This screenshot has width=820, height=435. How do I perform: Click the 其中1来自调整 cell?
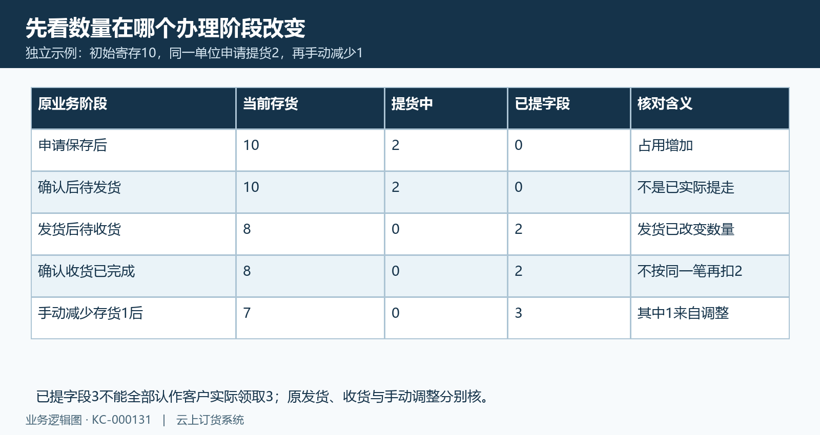pos(683,313)
